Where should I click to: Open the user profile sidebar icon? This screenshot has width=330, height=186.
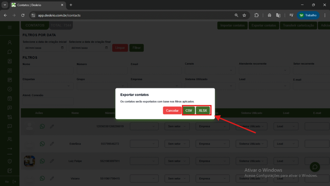(10, 43)
